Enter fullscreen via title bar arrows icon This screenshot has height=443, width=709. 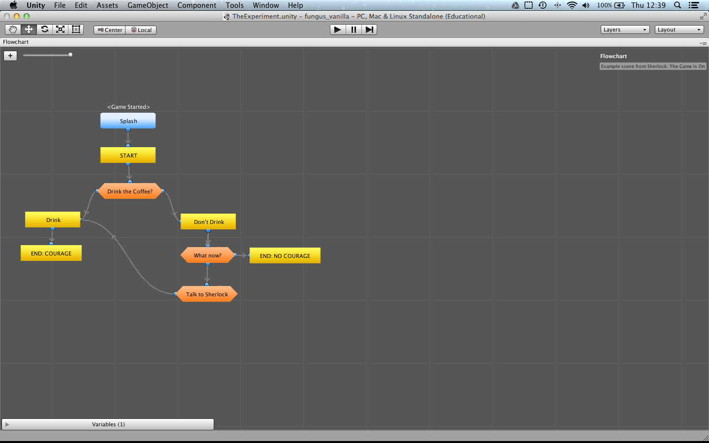pos(703,17)
